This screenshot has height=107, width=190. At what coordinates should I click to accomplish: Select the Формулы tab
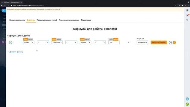pos(31,20)
